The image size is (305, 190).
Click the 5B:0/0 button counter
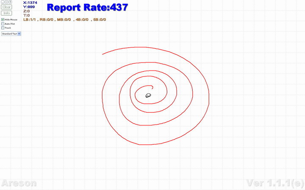coord(100,19)
